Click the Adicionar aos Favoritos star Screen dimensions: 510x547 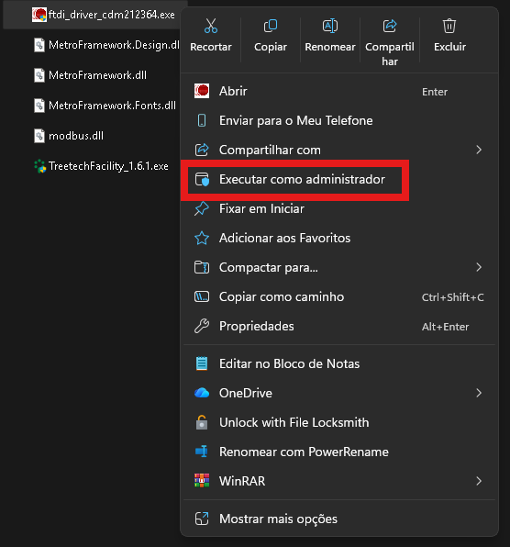tap(202, 239)
